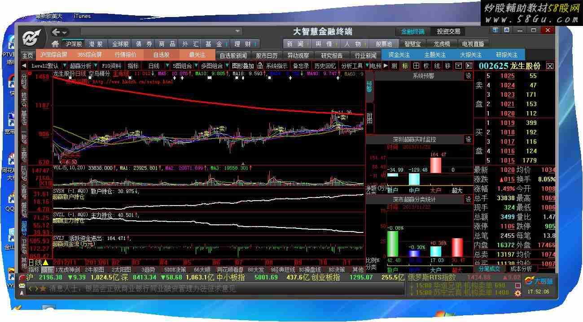Click the second small icon before minimize
The image size is (583, 322).
tap(507, 30)
